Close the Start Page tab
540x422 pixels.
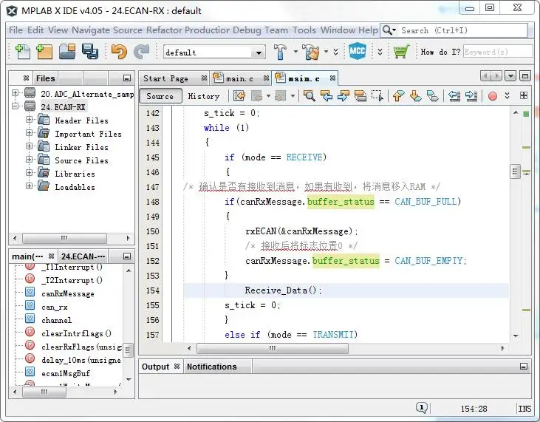204,78
